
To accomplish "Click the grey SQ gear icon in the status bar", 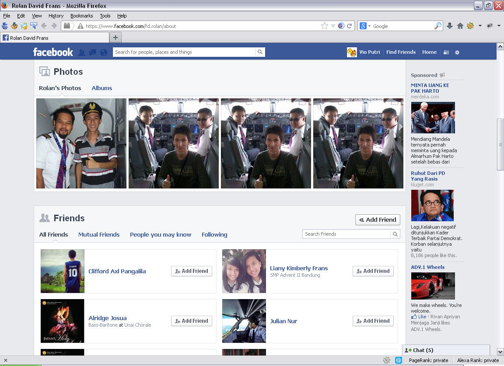I will tap(387, 360).
